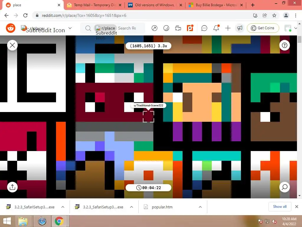
Task: Open Reddit chat bubble icon
Action: (204, 28)
